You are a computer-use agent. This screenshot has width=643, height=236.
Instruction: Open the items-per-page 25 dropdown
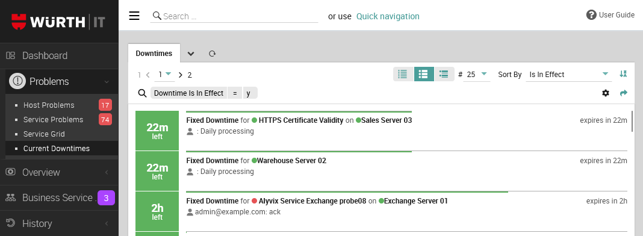tap(476, 75)
